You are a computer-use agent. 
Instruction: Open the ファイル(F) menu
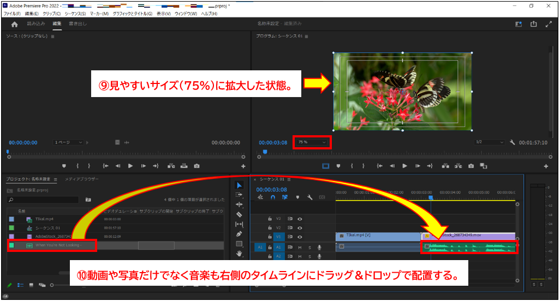12,14
